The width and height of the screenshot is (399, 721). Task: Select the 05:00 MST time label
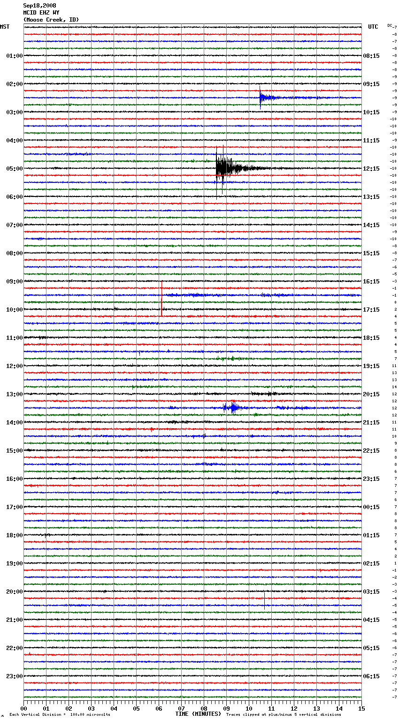click(x=14, y=169)
